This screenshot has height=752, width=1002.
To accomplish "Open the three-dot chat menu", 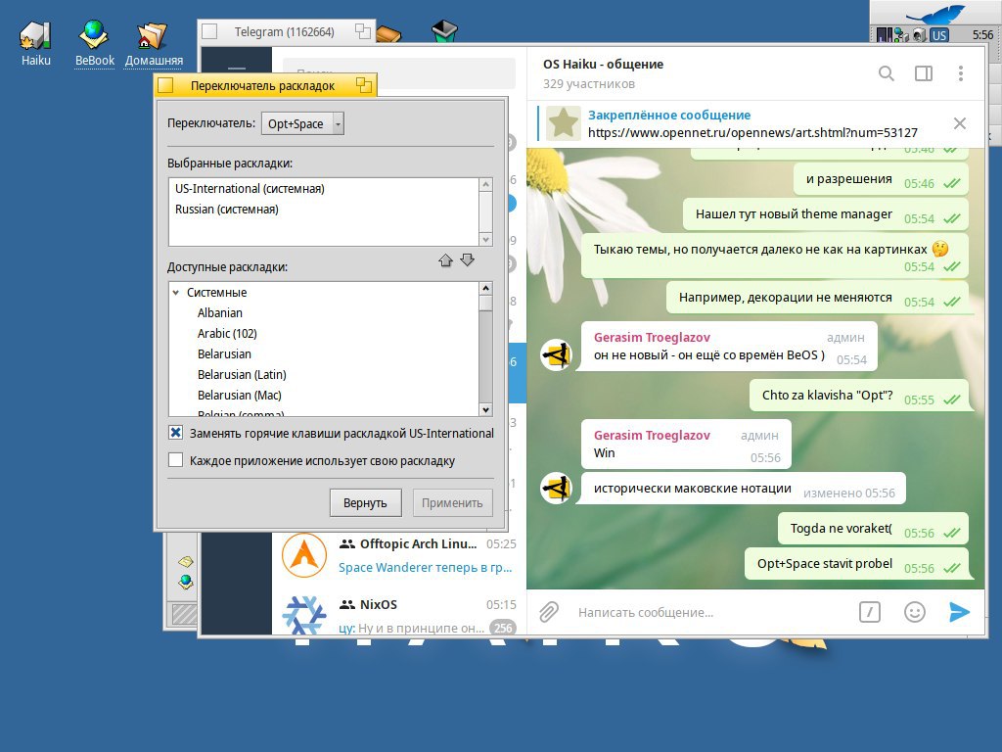I will [x=961, y=73].
